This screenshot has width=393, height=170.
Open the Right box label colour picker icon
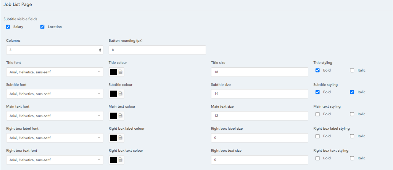[120, 138]
